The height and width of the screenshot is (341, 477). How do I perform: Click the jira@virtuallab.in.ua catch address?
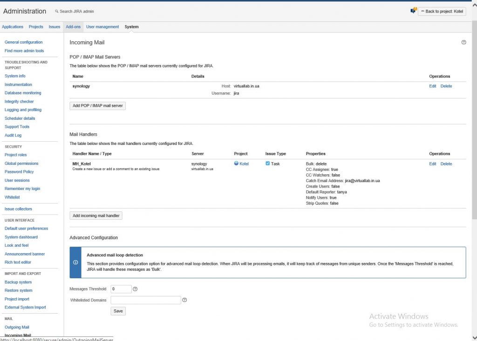362,181
